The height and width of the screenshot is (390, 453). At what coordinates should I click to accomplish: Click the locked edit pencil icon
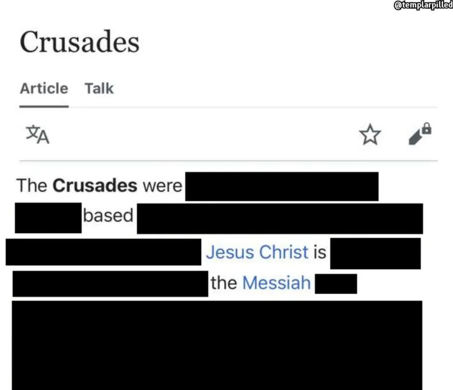pos(419,134)
